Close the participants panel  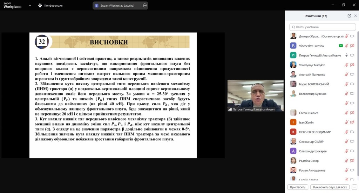(355, 16)
